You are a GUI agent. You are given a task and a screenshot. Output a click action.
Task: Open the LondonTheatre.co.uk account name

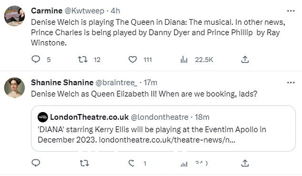click(x=90, y=117)
